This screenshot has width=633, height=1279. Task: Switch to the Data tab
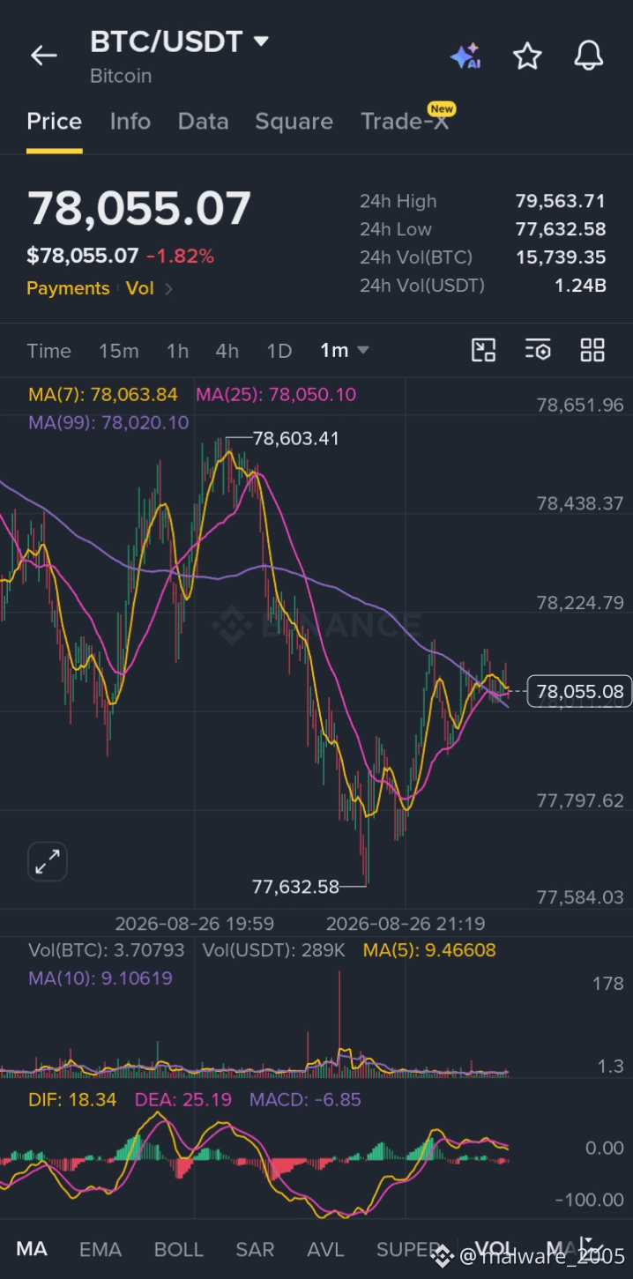(203, 122)
